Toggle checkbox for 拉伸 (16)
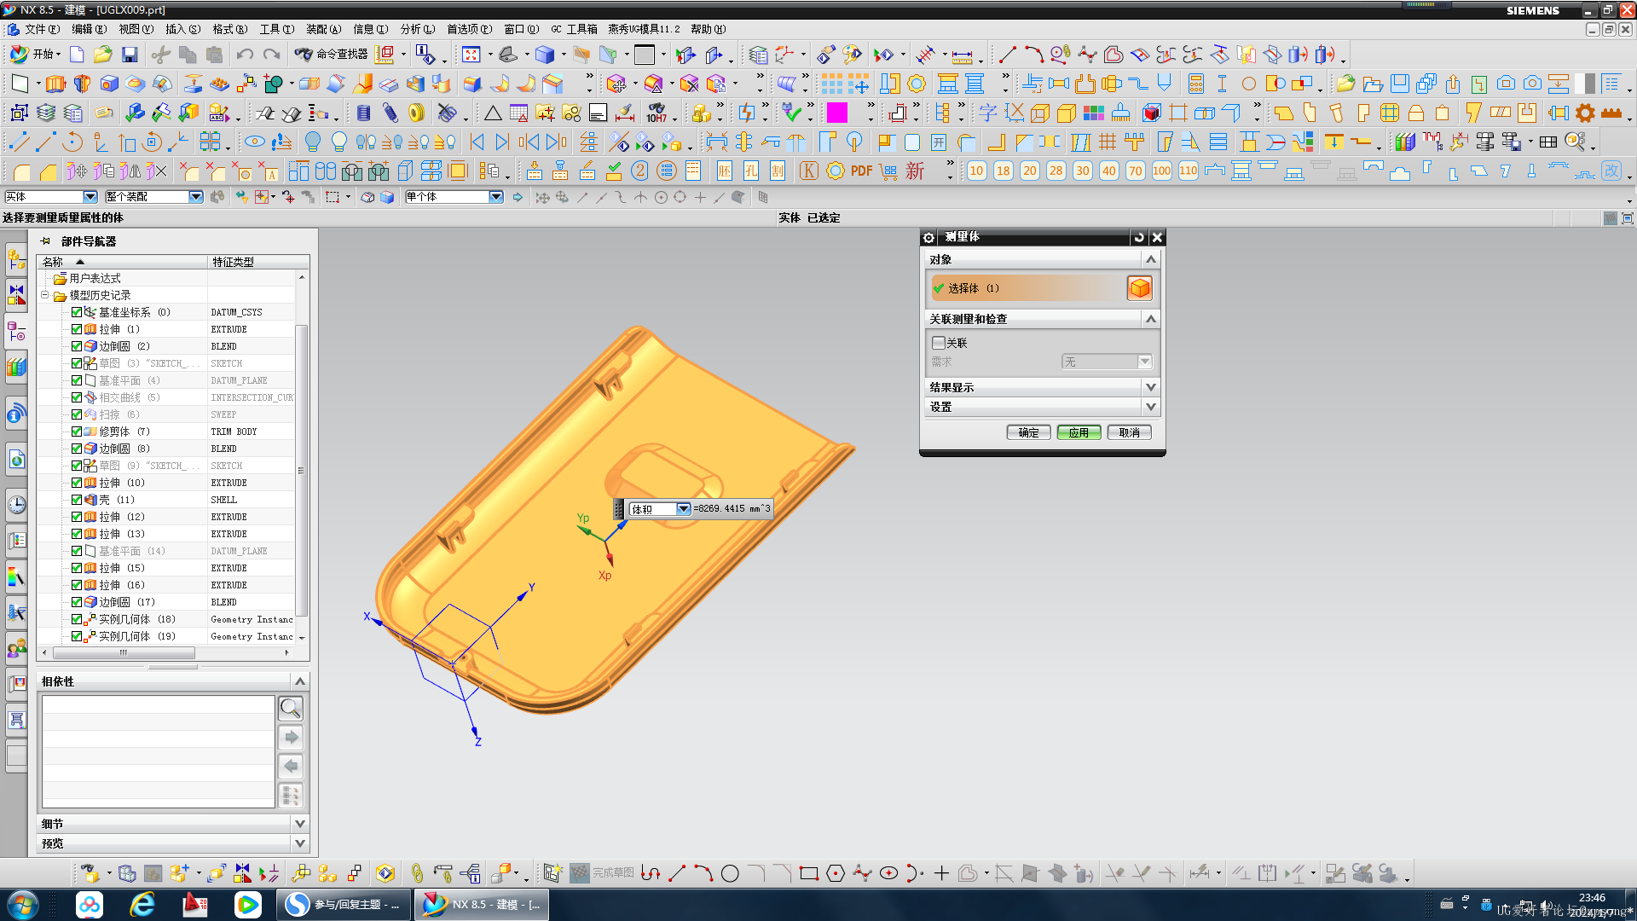The width and height of the screenshot is (1637, 921). point(77,585)
